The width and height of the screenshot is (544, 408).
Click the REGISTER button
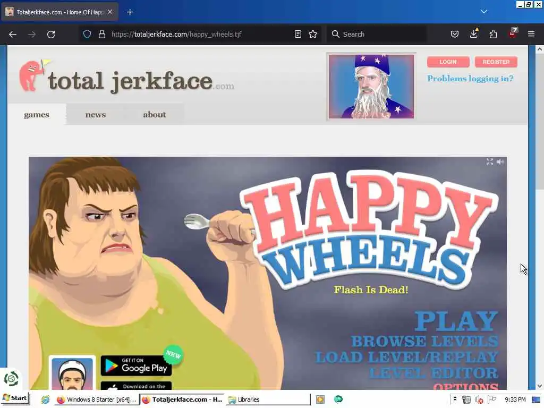coord(496,62)
